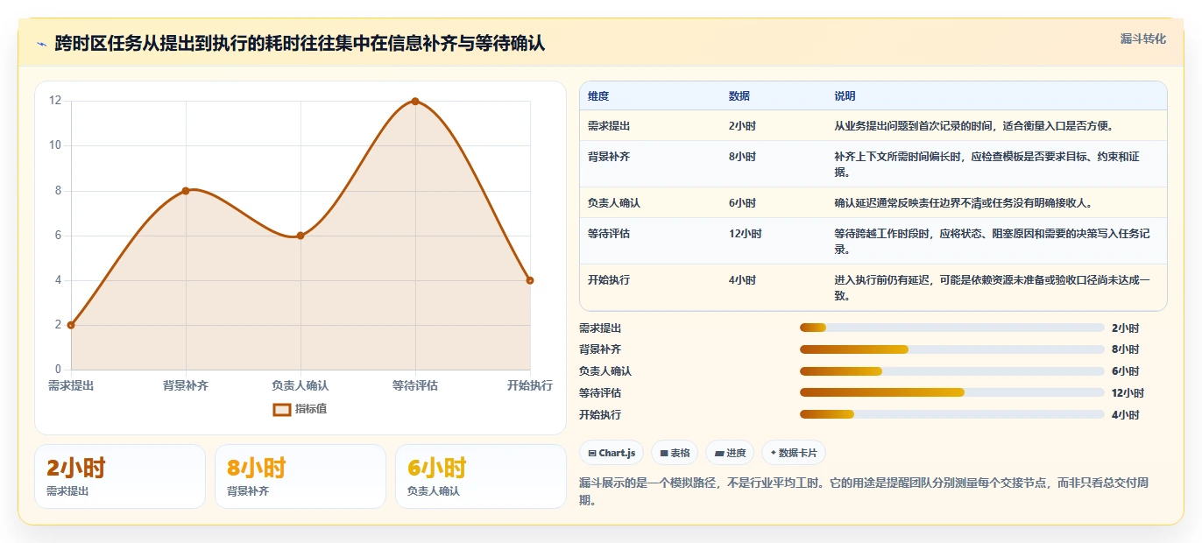Select the 进度 chip
This screenshot has width=1202, height=543.
pyautogui.click(x=730, y=453)
